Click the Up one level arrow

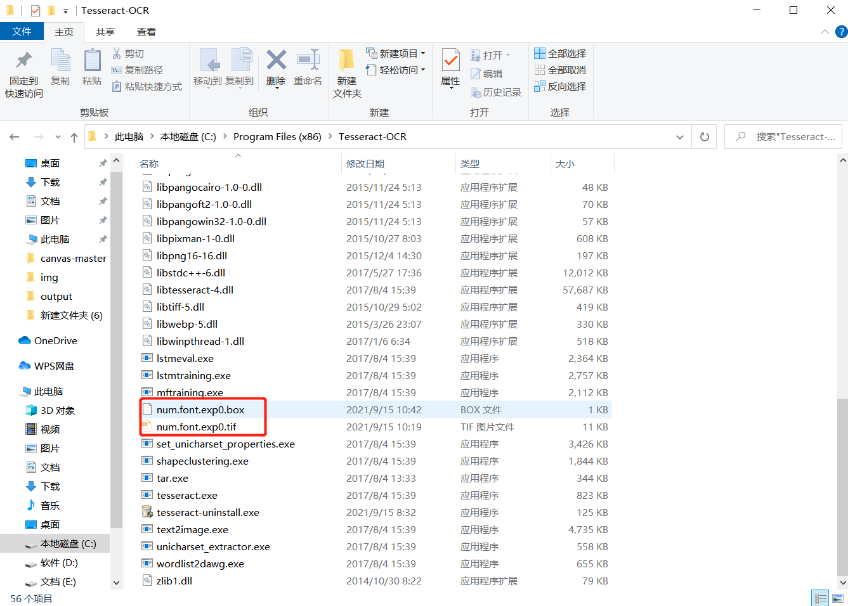[74, 137]
